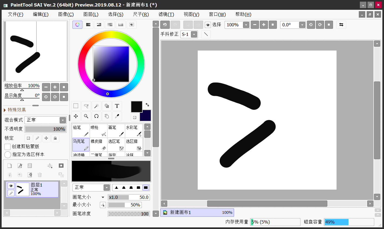Image resolution: width=384 pixels, height=229 pixels.
Task: Choose the 选区笔 selection pen
Action: (x=116, y=145)
